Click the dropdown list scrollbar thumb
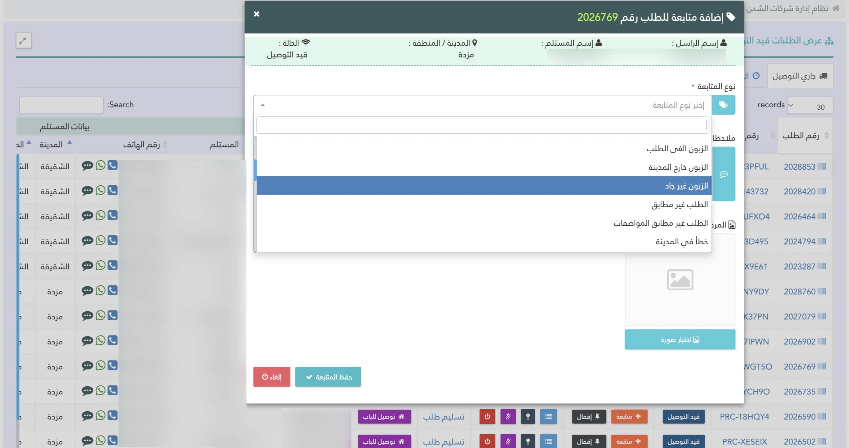849x448 pixels. pyautogui.click(x=255, y=170)
